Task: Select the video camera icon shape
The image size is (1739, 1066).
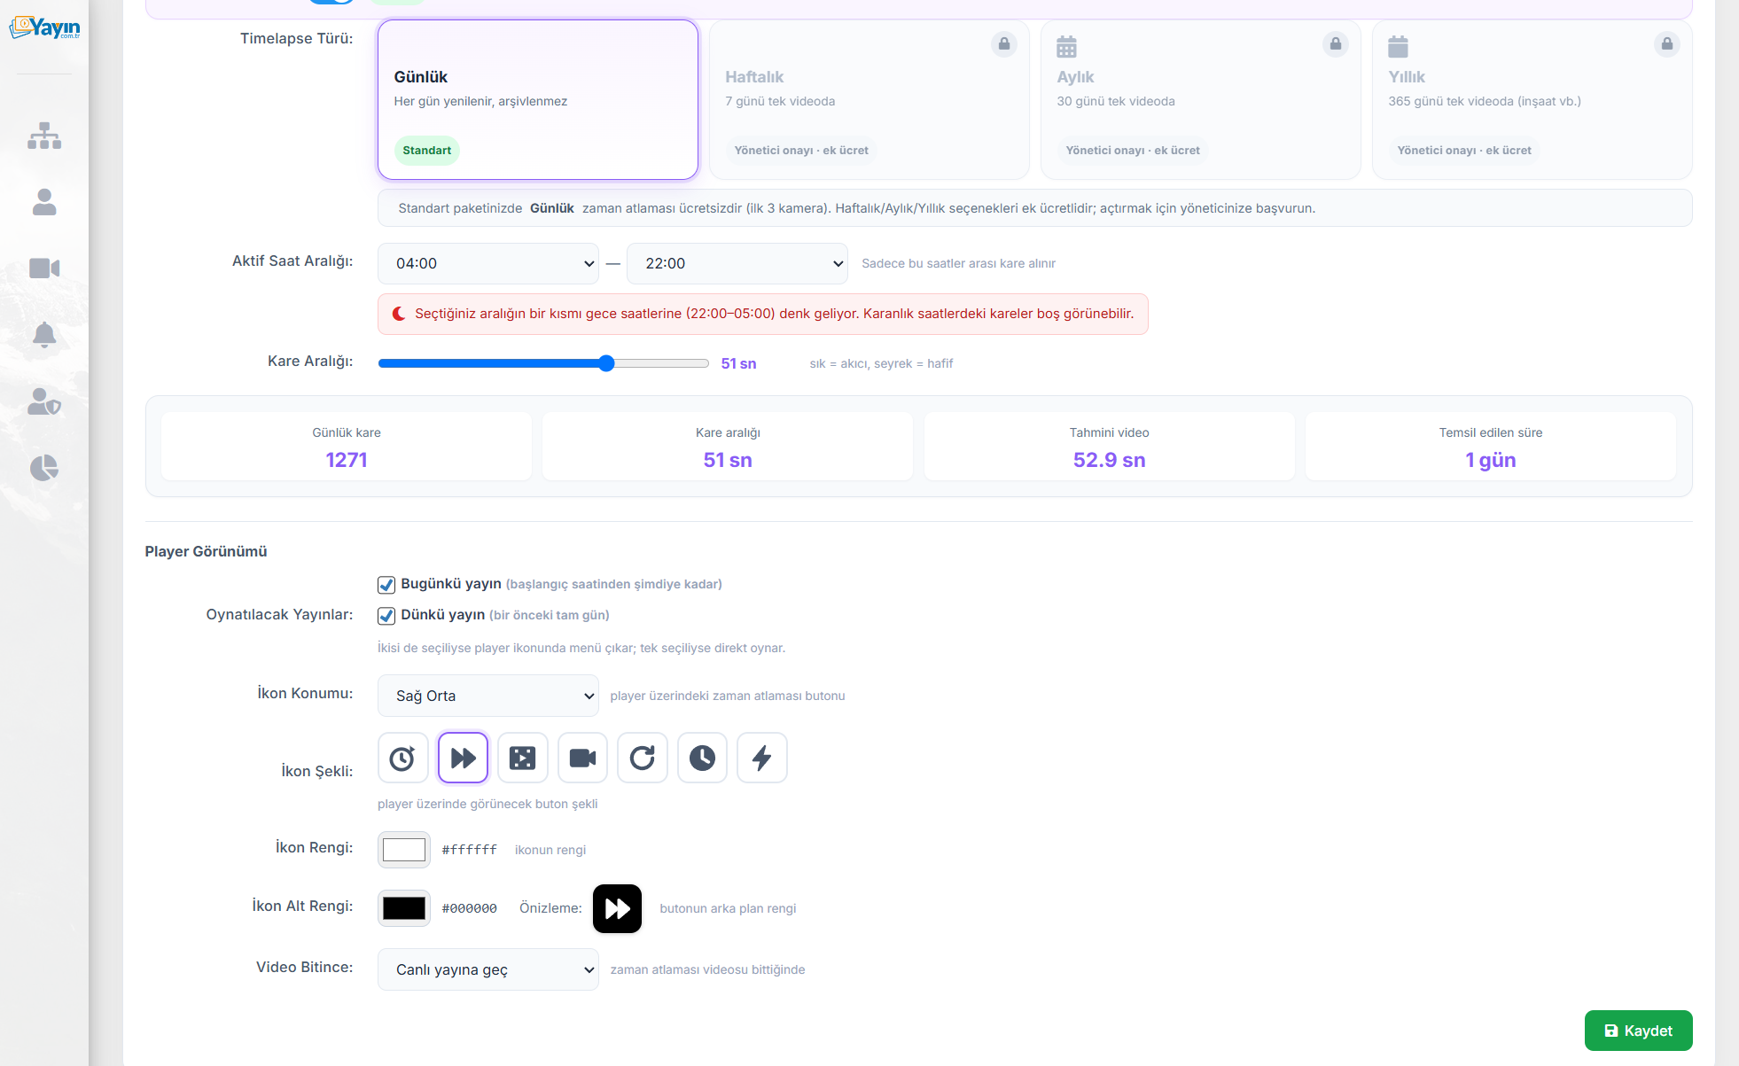Action: point(582,758)
